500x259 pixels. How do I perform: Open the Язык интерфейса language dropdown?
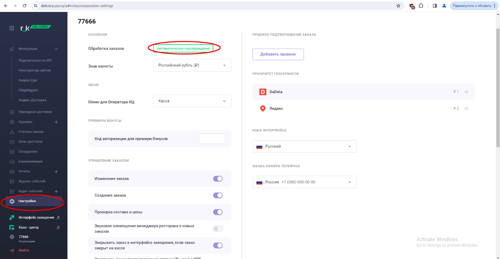304,147
